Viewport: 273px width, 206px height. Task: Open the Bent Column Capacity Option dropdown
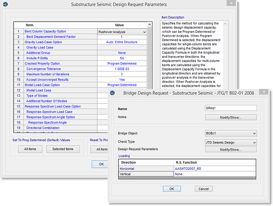[144, 32]
